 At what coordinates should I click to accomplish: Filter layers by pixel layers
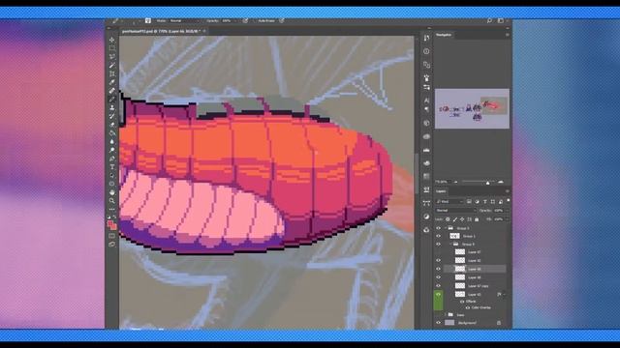coord(469,202)
